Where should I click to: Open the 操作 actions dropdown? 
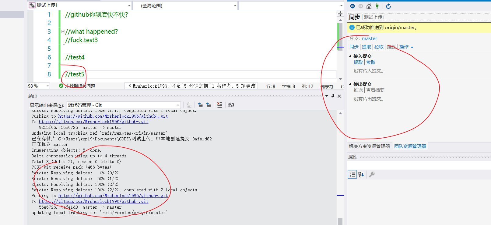pos(406,47)
